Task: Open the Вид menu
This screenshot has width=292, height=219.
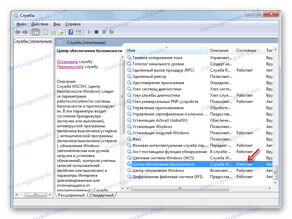Action: pos(57,24)
